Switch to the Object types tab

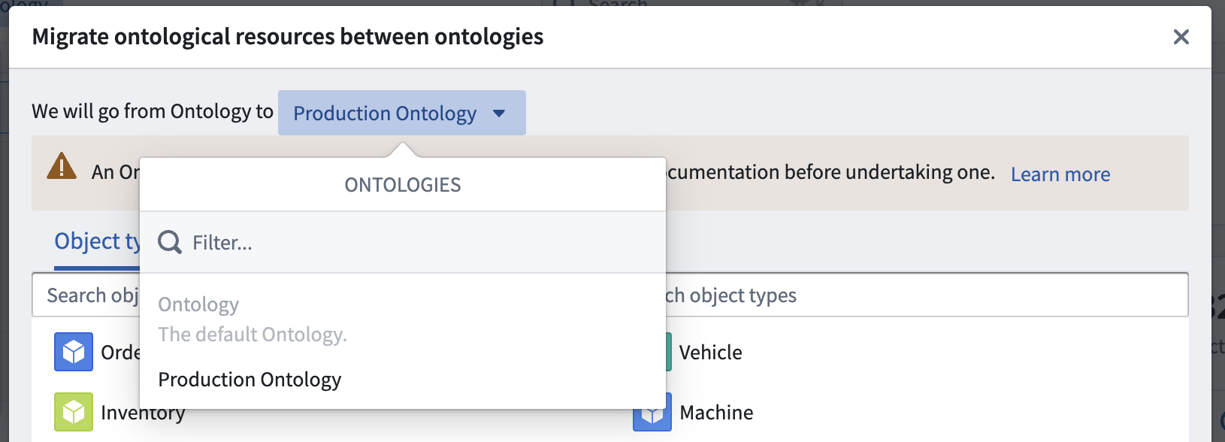point(97,242)
